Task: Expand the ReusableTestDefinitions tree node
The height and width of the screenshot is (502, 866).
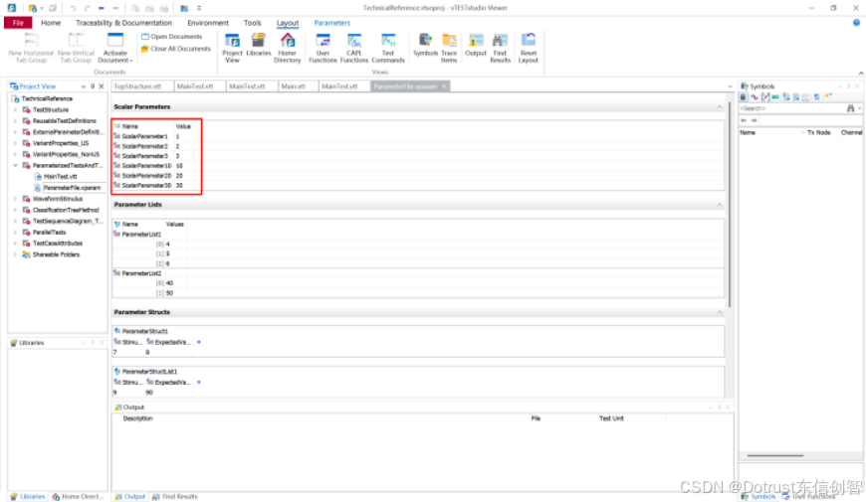Action: coord(16,121)
